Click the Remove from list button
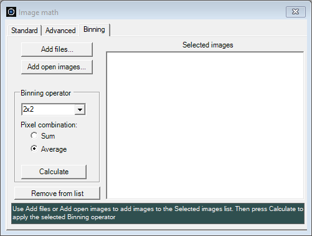This screenshot has width=312, height=236. tap(57, 194)
